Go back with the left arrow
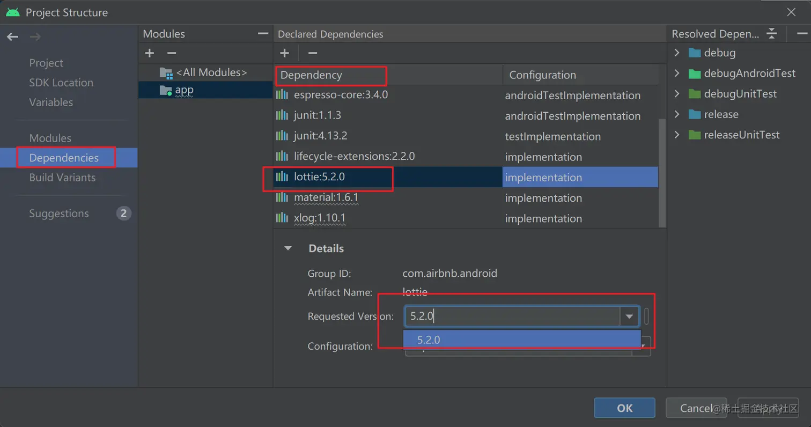 [12, 36]
